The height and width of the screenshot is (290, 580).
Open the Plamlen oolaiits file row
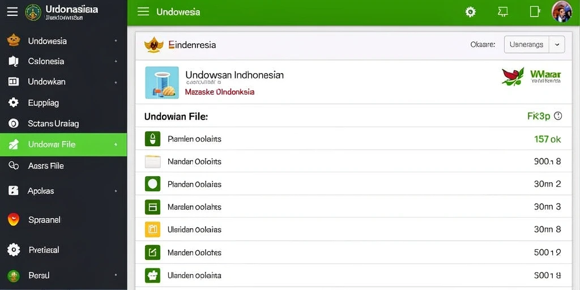coord(353,139)
